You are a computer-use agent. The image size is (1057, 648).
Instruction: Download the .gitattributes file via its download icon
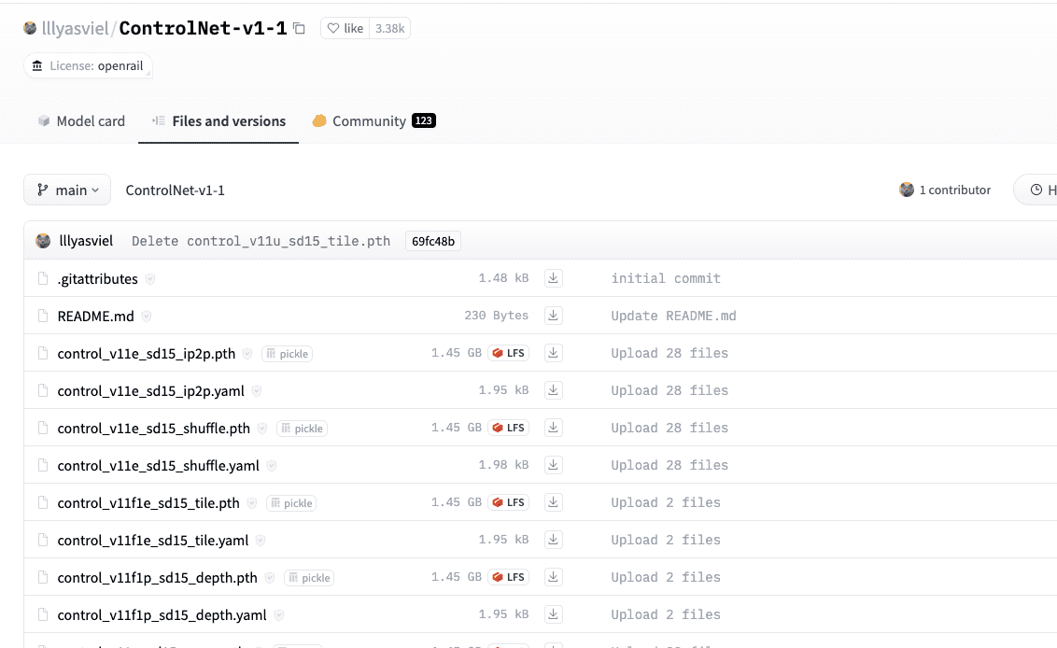(x=553, y=277)
